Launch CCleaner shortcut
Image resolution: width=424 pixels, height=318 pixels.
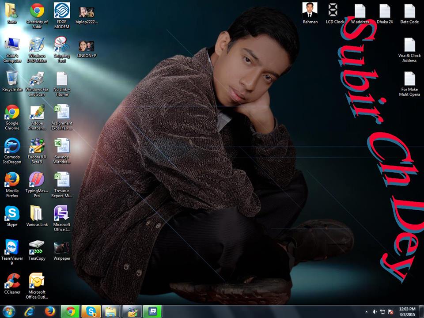(12, 284)
